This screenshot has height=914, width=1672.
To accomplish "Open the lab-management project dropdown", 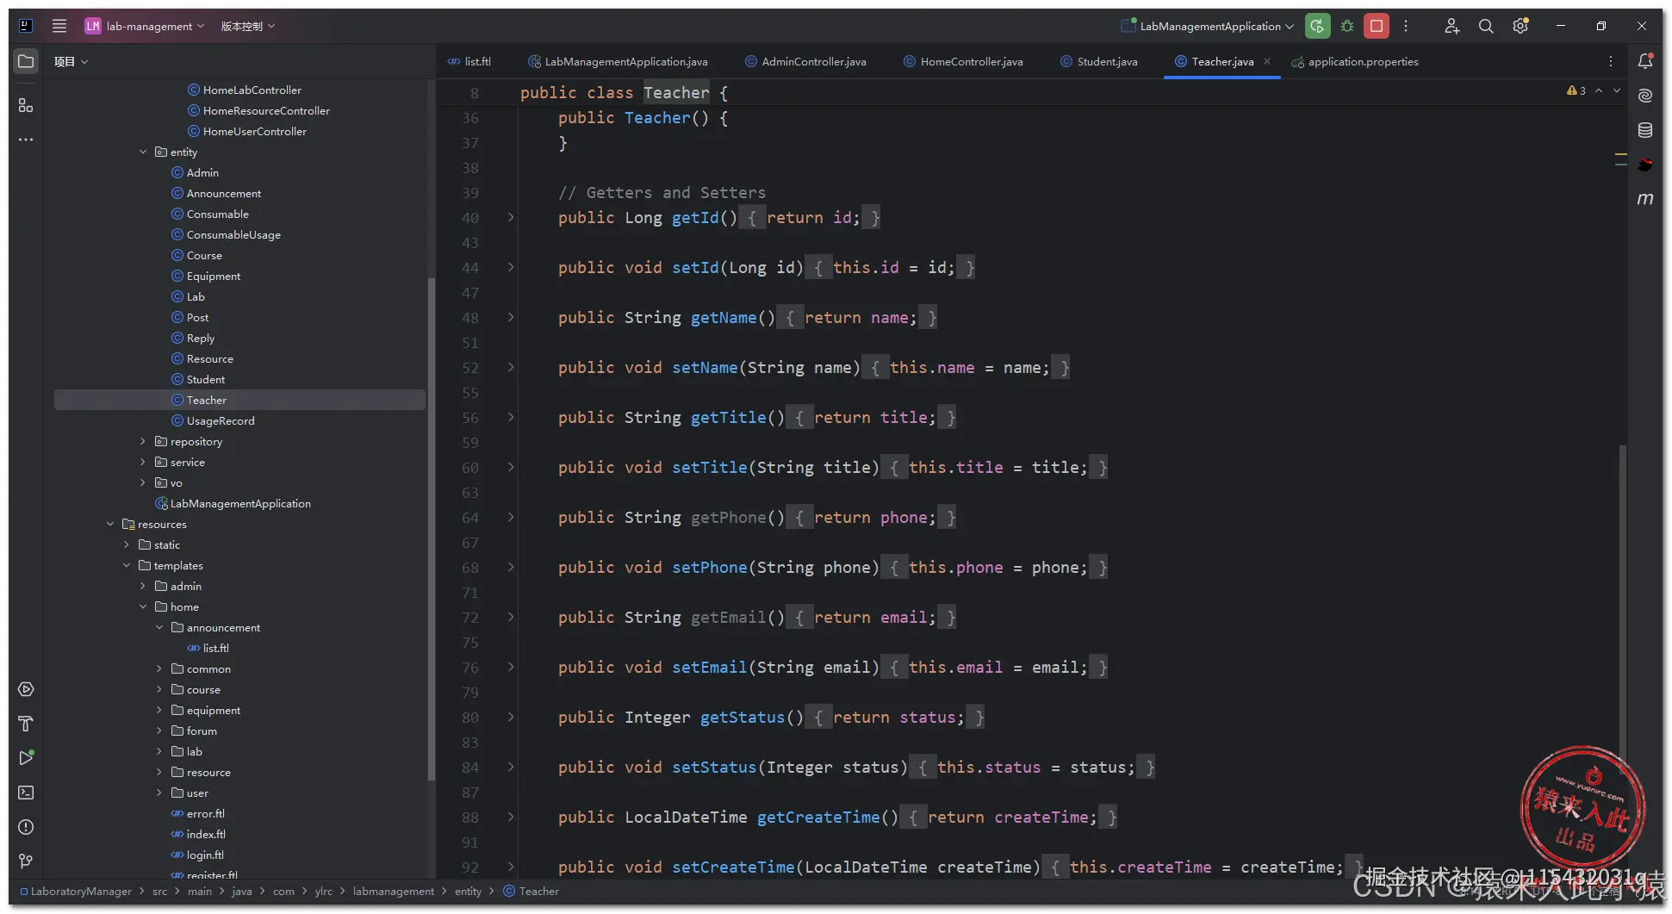I will click(145, 26).
